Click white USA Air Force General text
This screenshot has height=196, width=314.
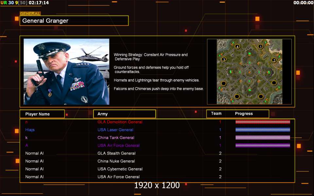tap(118, 177)
